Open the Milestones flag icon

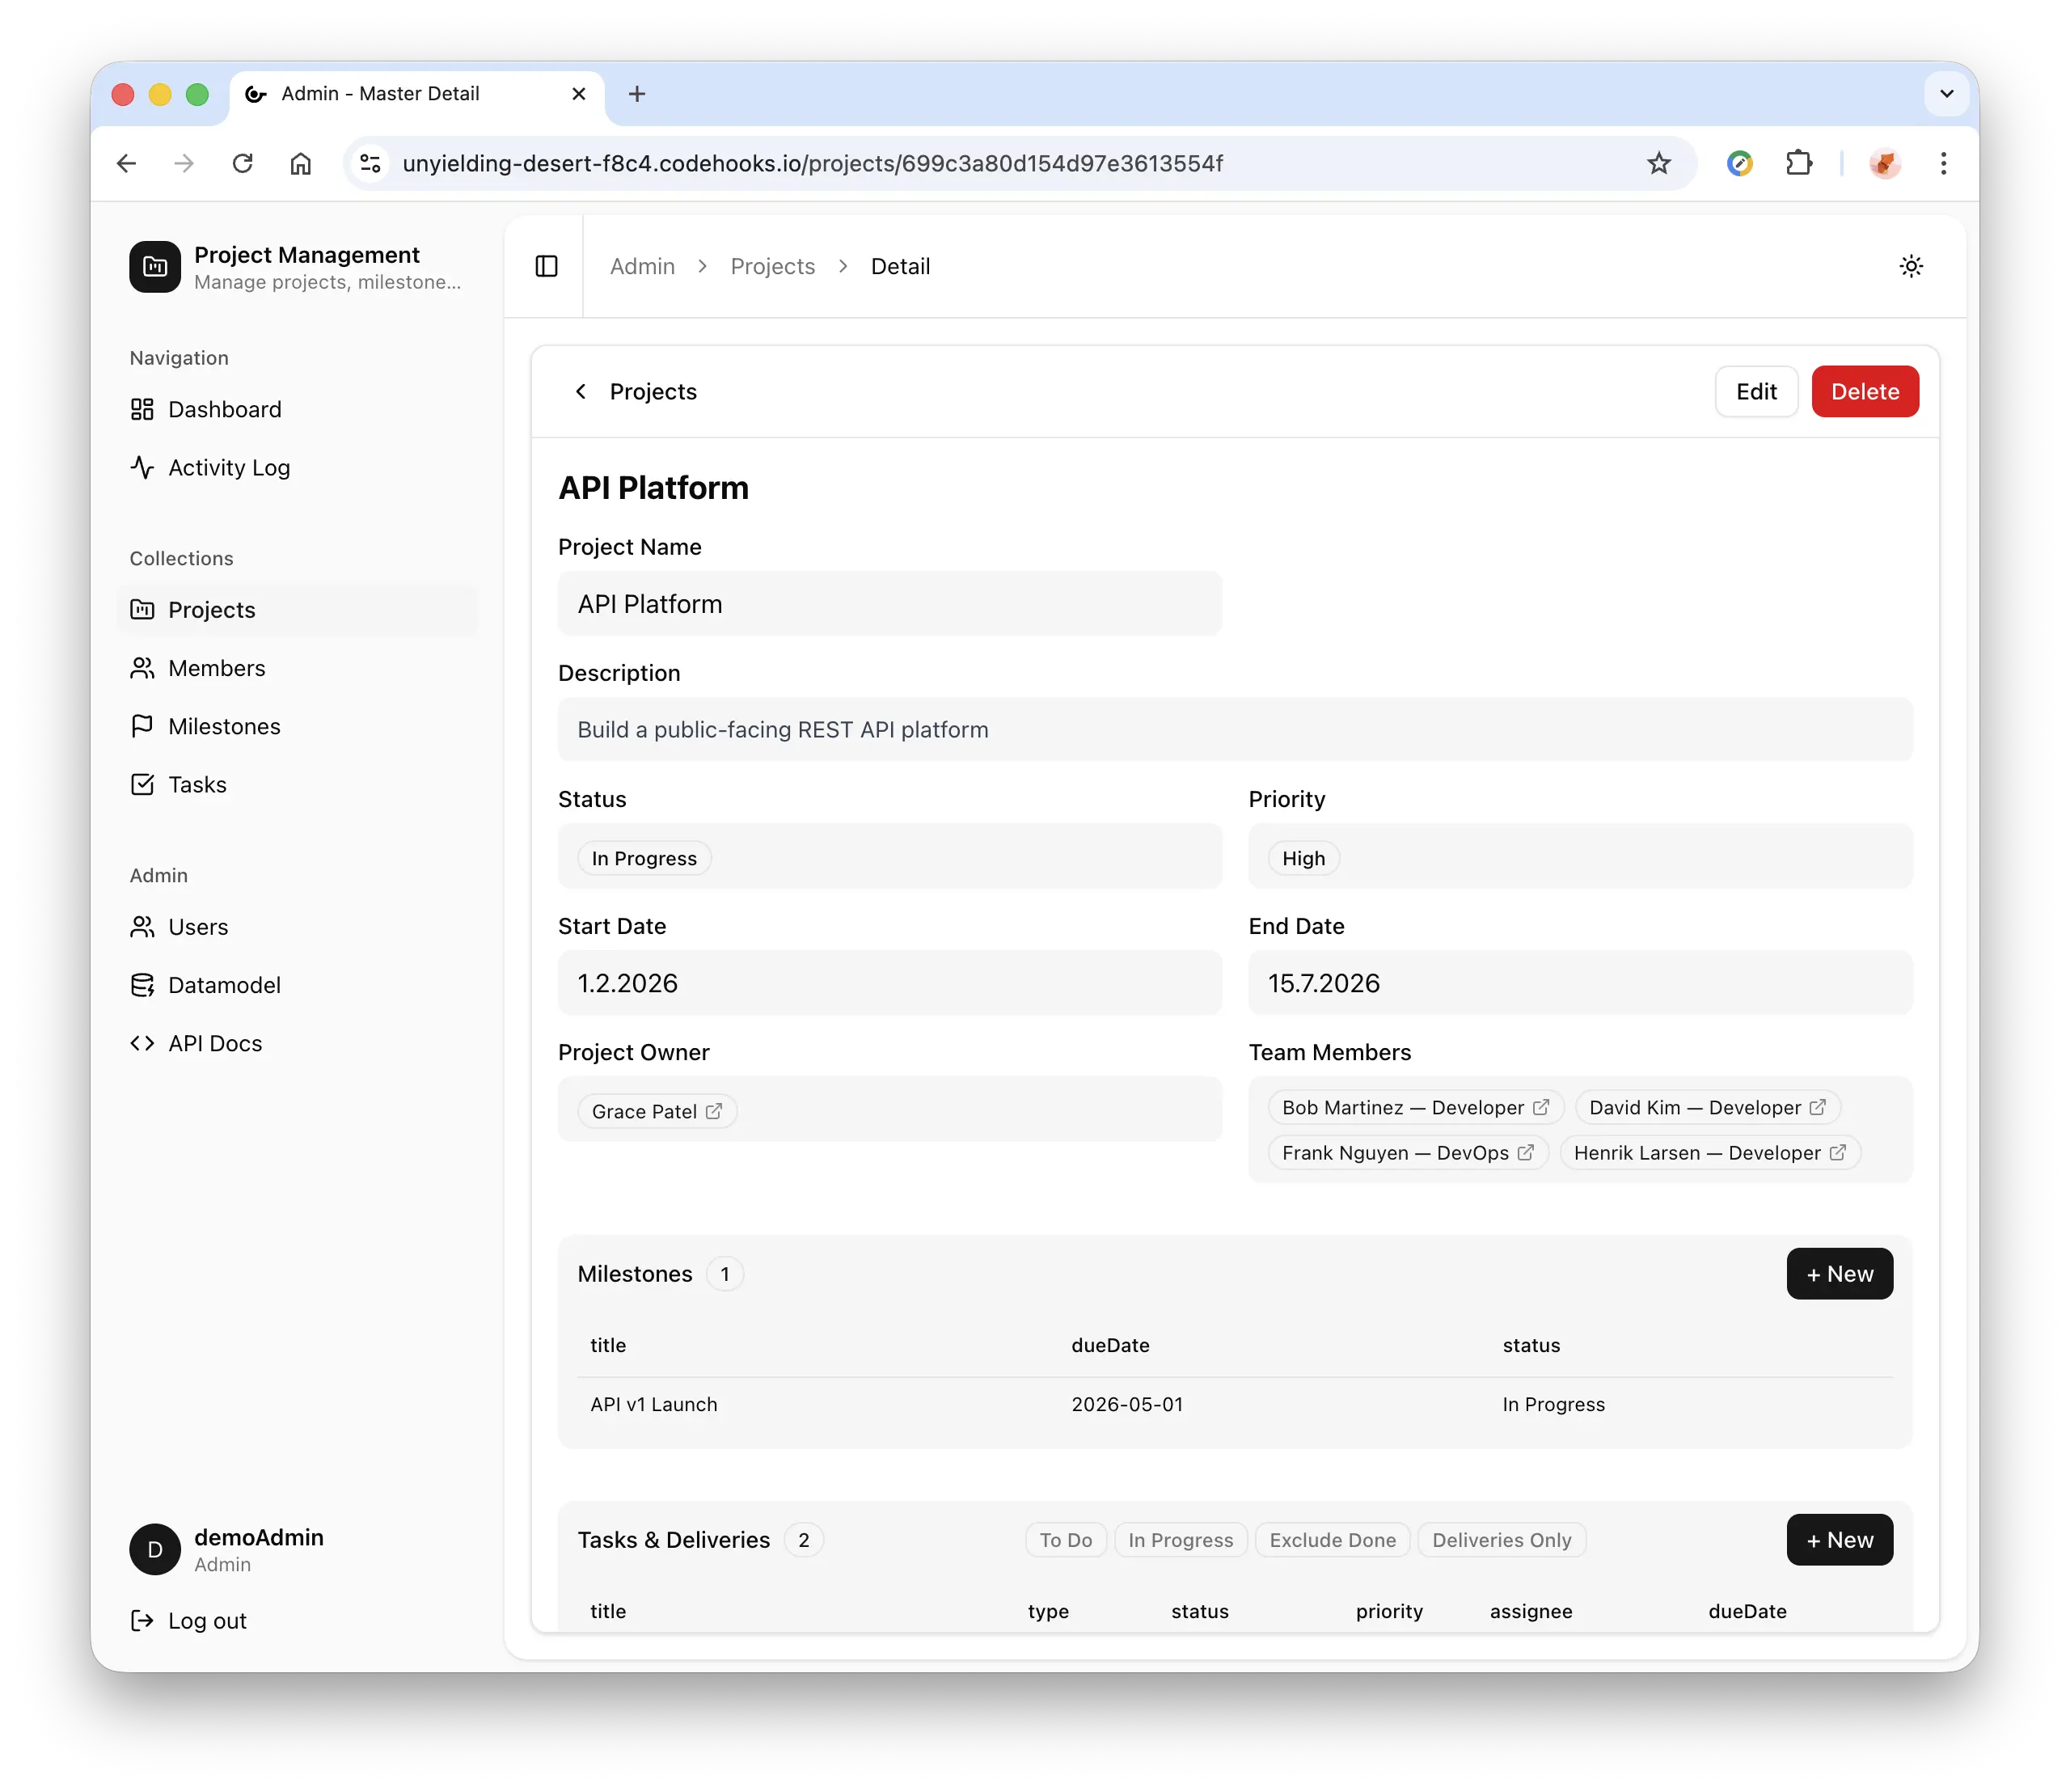tap(143, 726)
